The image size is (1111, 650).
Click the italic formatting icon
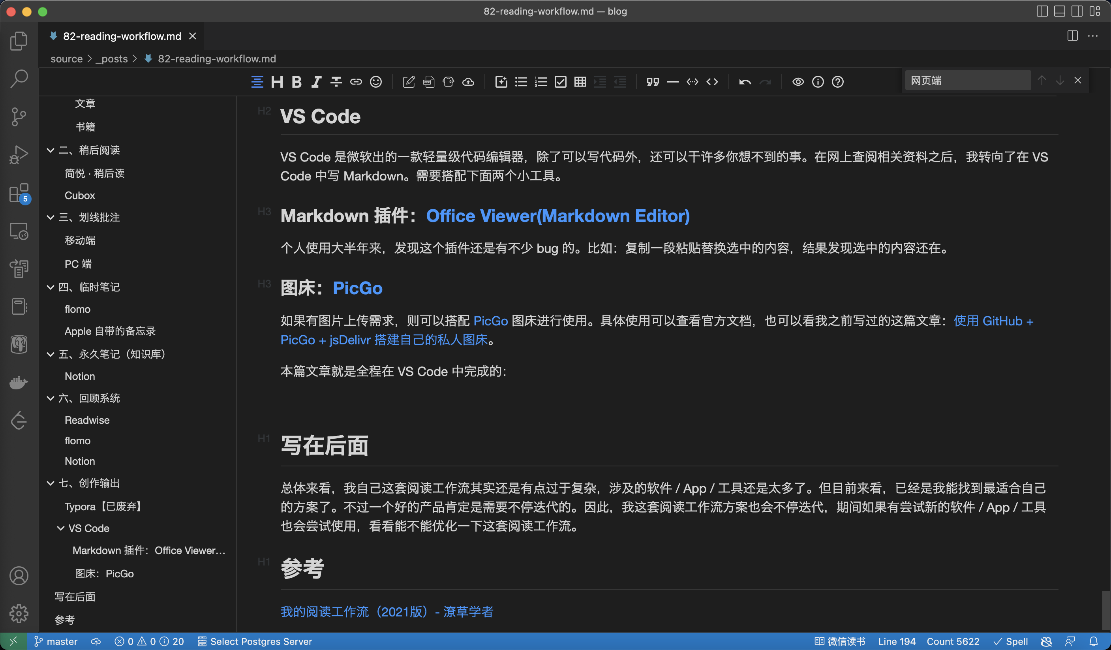tap(316, 82)
